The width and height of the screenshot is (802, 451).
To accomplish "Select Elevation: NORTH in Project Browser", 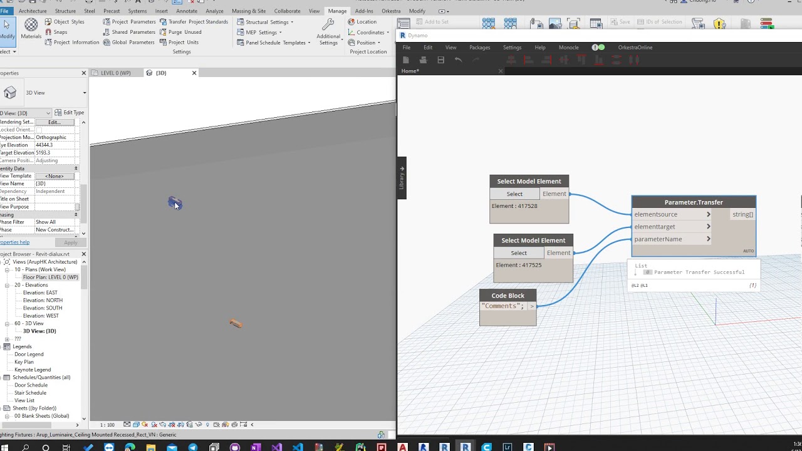I will tap(43, 301).
